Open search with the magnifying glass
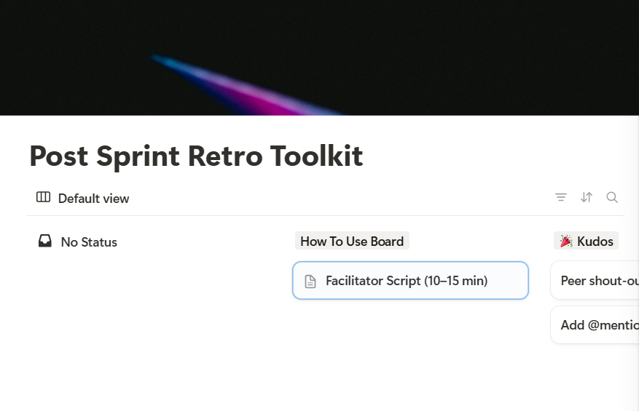The height and width of the screenshot is (411, 639). click(x=612, y=197)
